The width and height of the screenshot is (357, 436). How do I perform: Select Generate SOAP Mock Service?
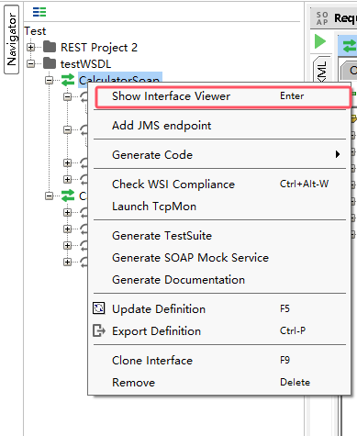(x=219, y=258)
